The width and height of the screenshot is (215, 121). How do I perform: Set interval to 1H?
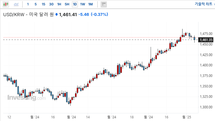(59, 4)
